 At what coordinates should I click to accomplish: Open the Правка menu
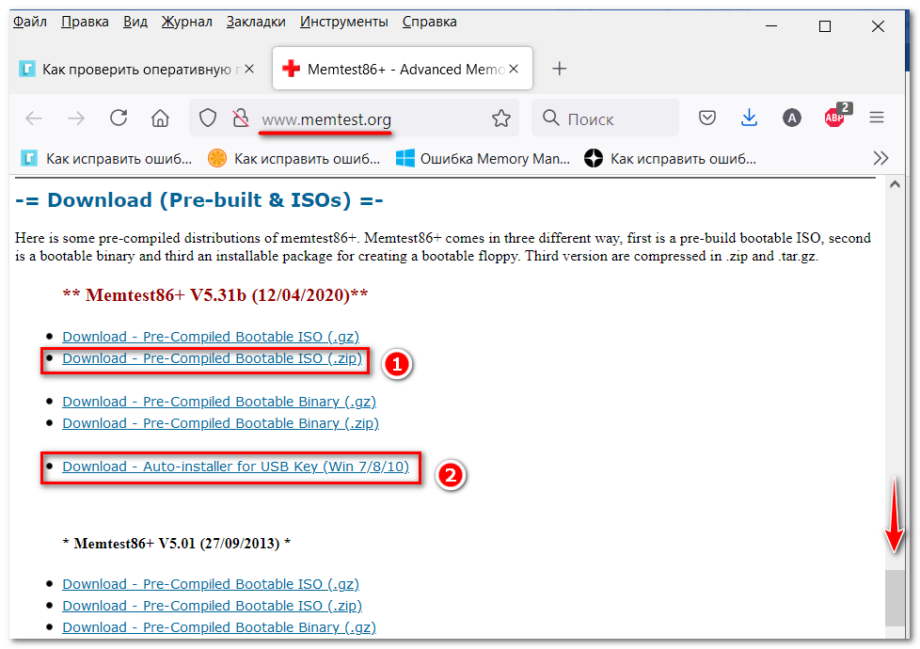tap(85, 22)
